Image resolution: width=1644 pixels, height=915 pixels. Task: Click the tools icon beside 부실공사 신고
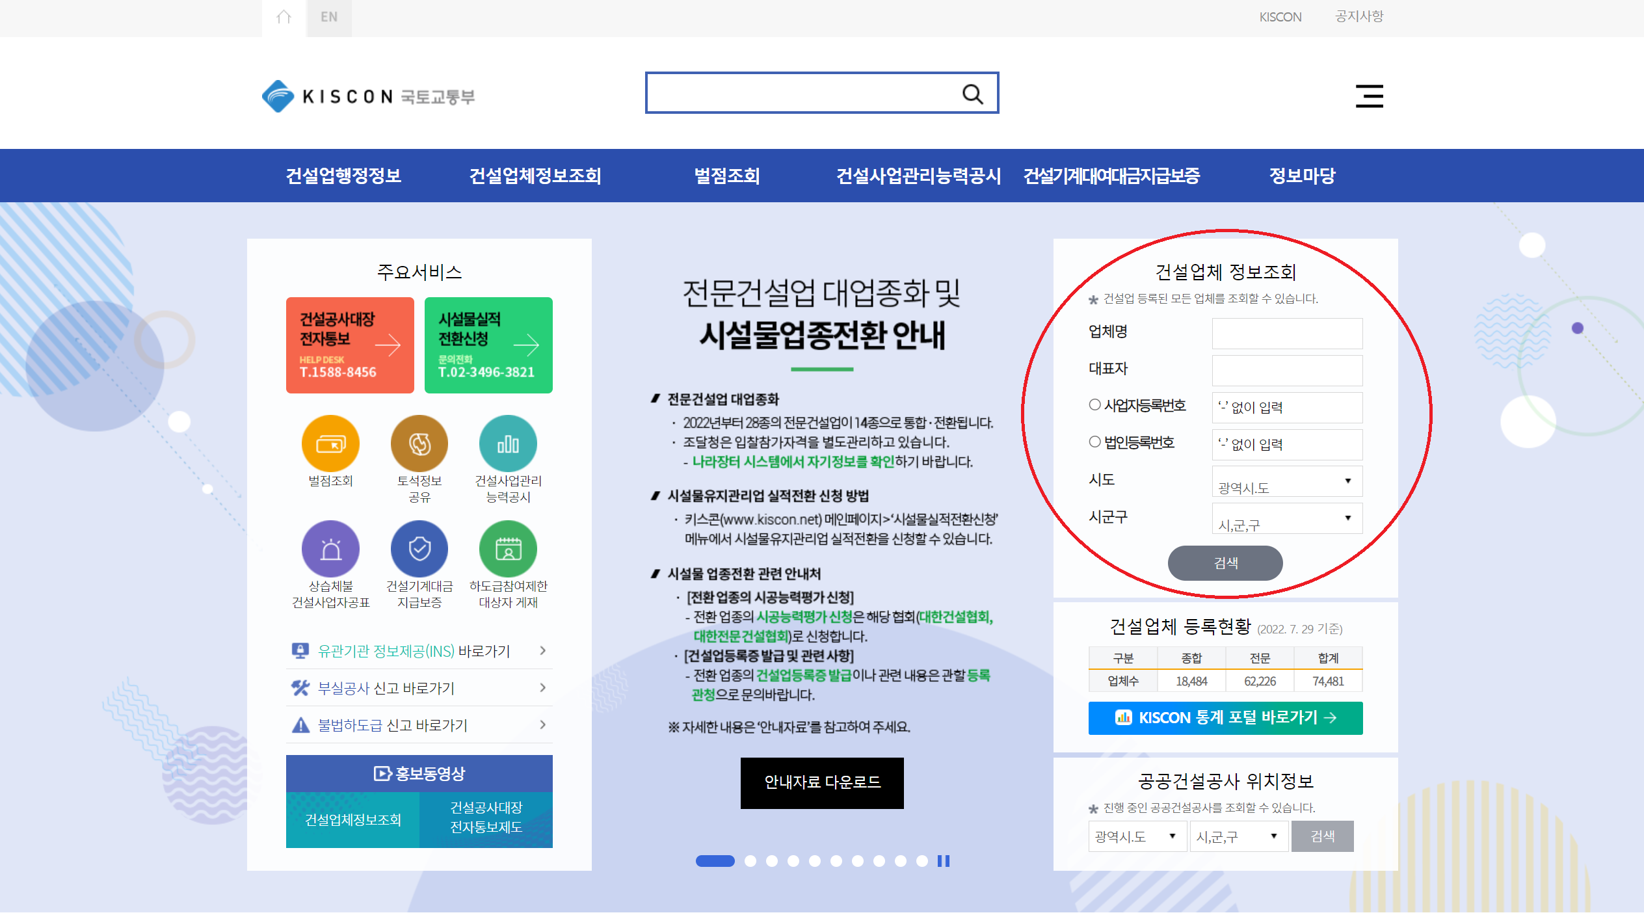(300, 687)
